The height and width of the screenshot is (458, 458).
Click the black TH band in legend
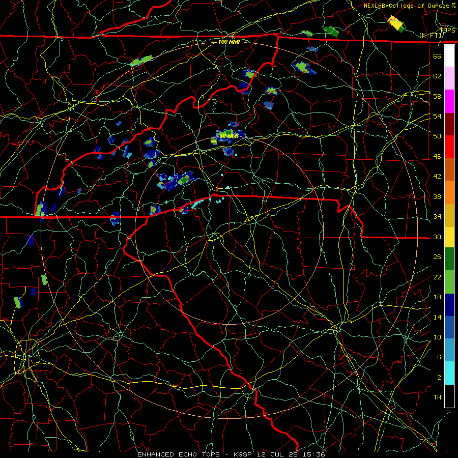point(449,396)
